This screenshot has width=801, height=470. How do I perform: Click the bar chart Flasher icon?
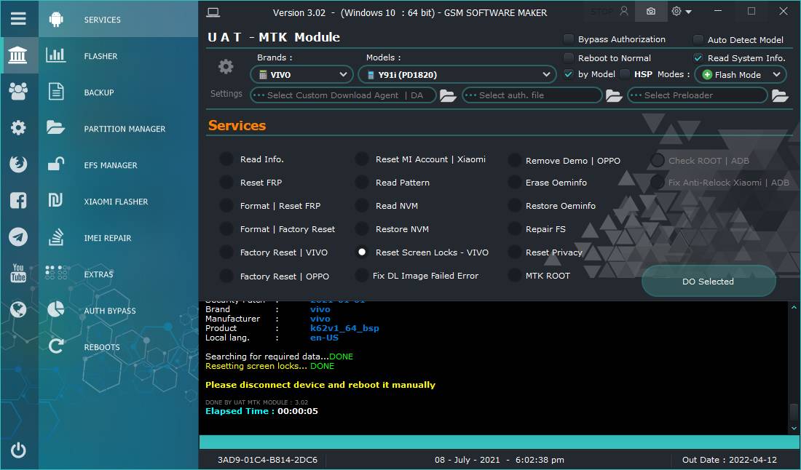pos(55,55)
